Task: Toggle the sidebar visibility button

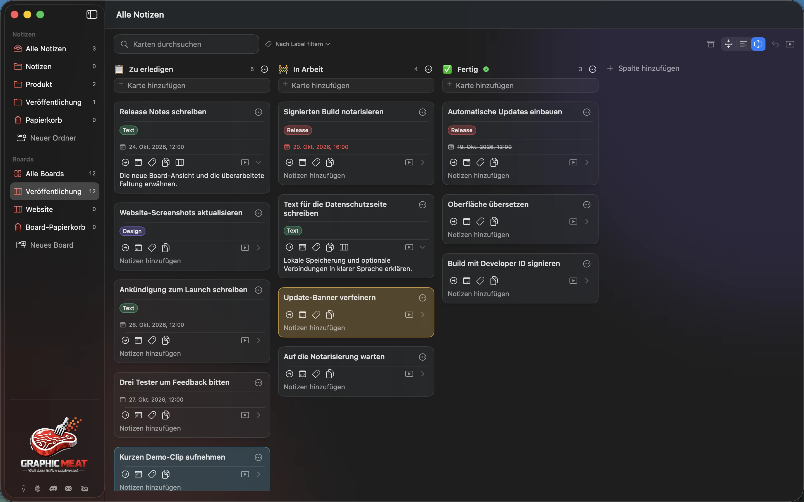Action: [92, 14]
